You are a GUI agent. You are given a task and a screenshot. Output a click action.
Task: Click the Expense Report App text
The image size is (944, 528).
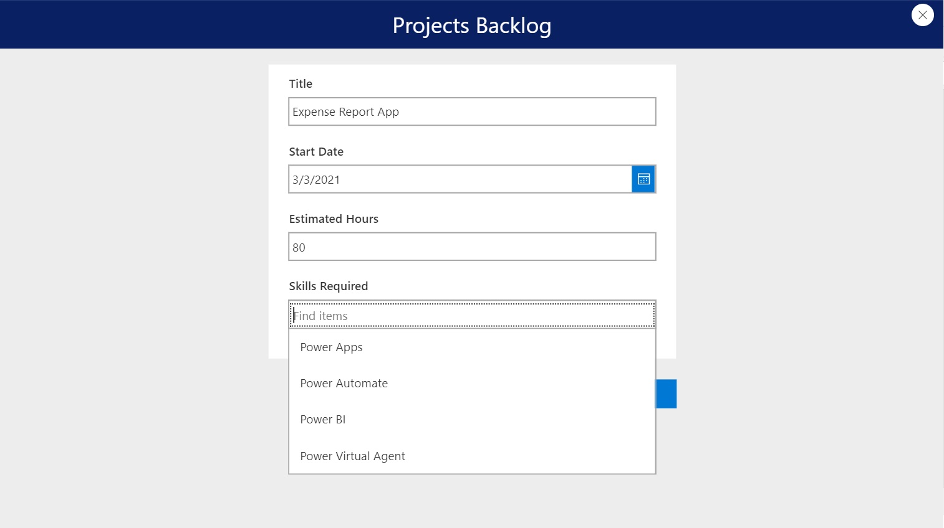[x=345, y=112]
